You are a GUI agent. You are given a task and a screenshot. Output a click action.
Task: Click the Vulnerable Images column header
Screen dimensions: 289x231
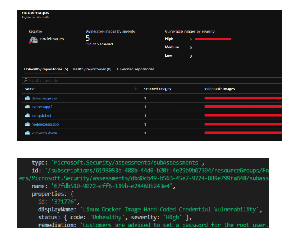(219, 89)
